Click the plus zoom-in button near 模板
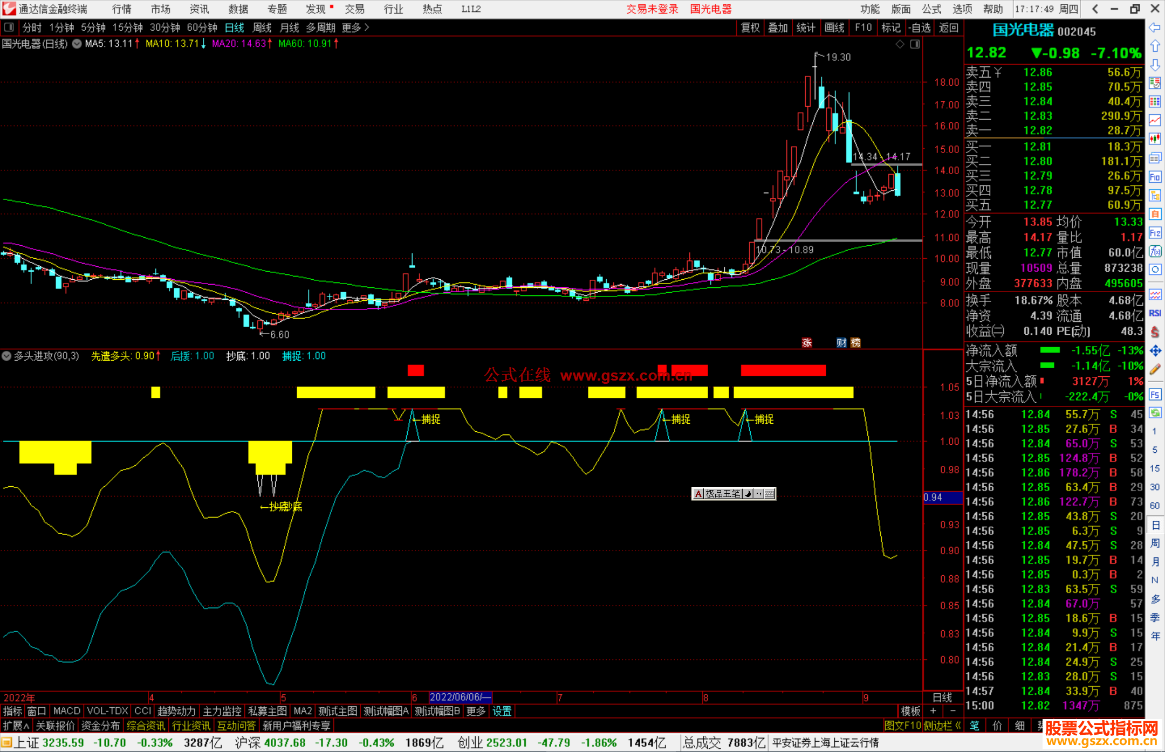Screen dimensions: 1165x752 (933, 711)
